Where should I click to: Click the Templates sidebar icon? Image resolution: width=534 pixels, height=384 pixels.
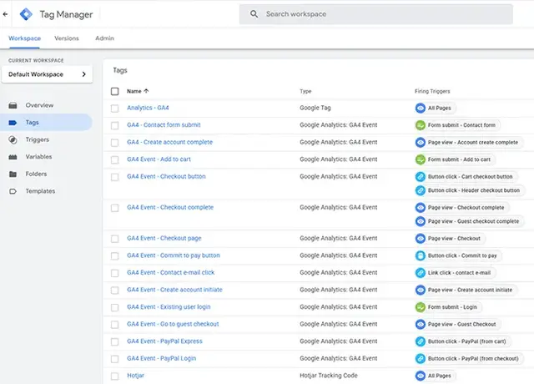pyautogui.click(x=13, y=191)
